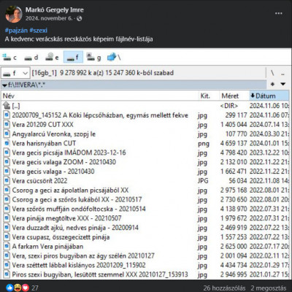Sort the list by Dátum column
The image size is (292, 292).
(269, 96)
